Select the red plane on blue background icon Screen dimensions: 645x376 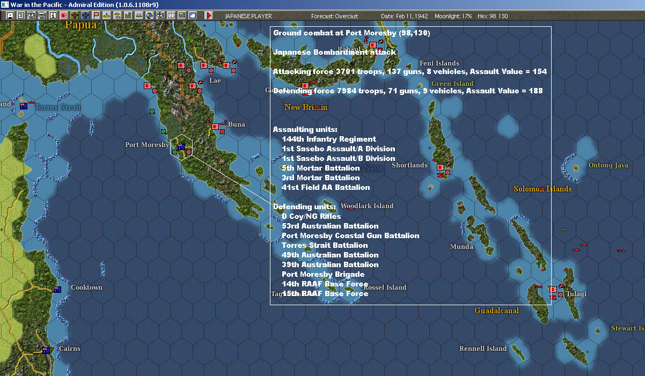tap(86, 16)
